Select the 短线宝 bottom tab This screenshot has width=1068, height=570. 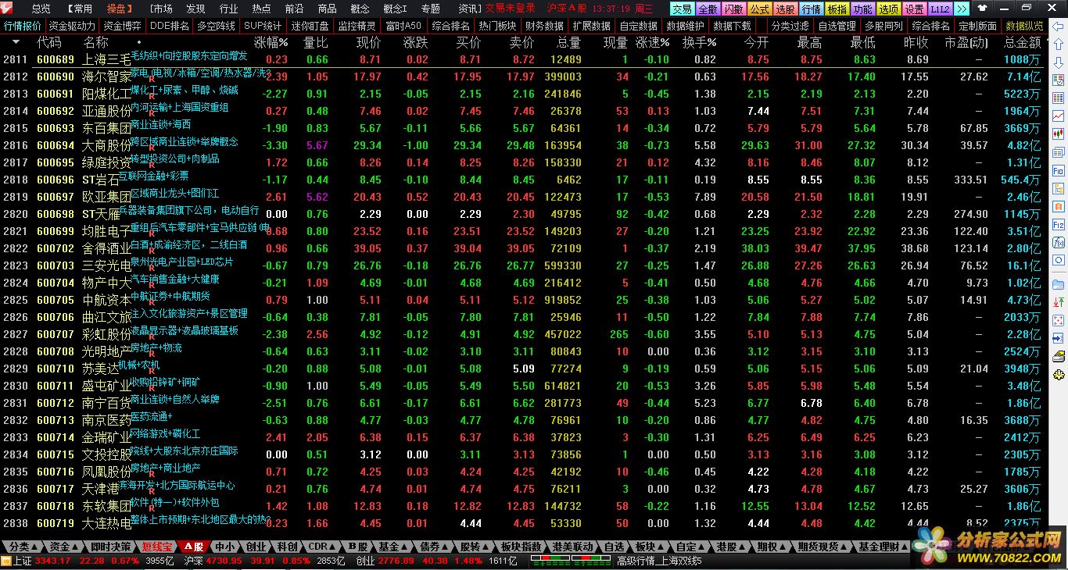pyautogui.click(x=156, y=547)
